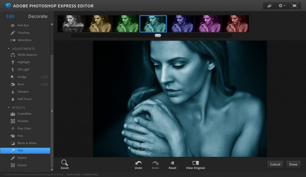Switch to the Decorate tab
Viewport: 306px width, 177px height.
click(x=38, y=16)
